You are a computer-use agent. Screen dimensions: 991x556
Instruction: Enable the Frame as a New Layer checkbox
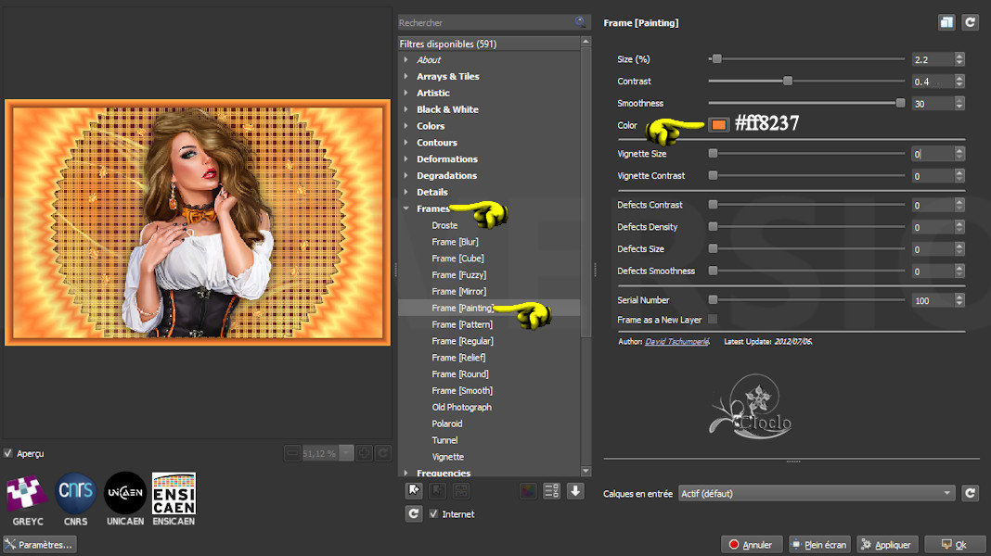pyautogui.click(x=713, y=320)
